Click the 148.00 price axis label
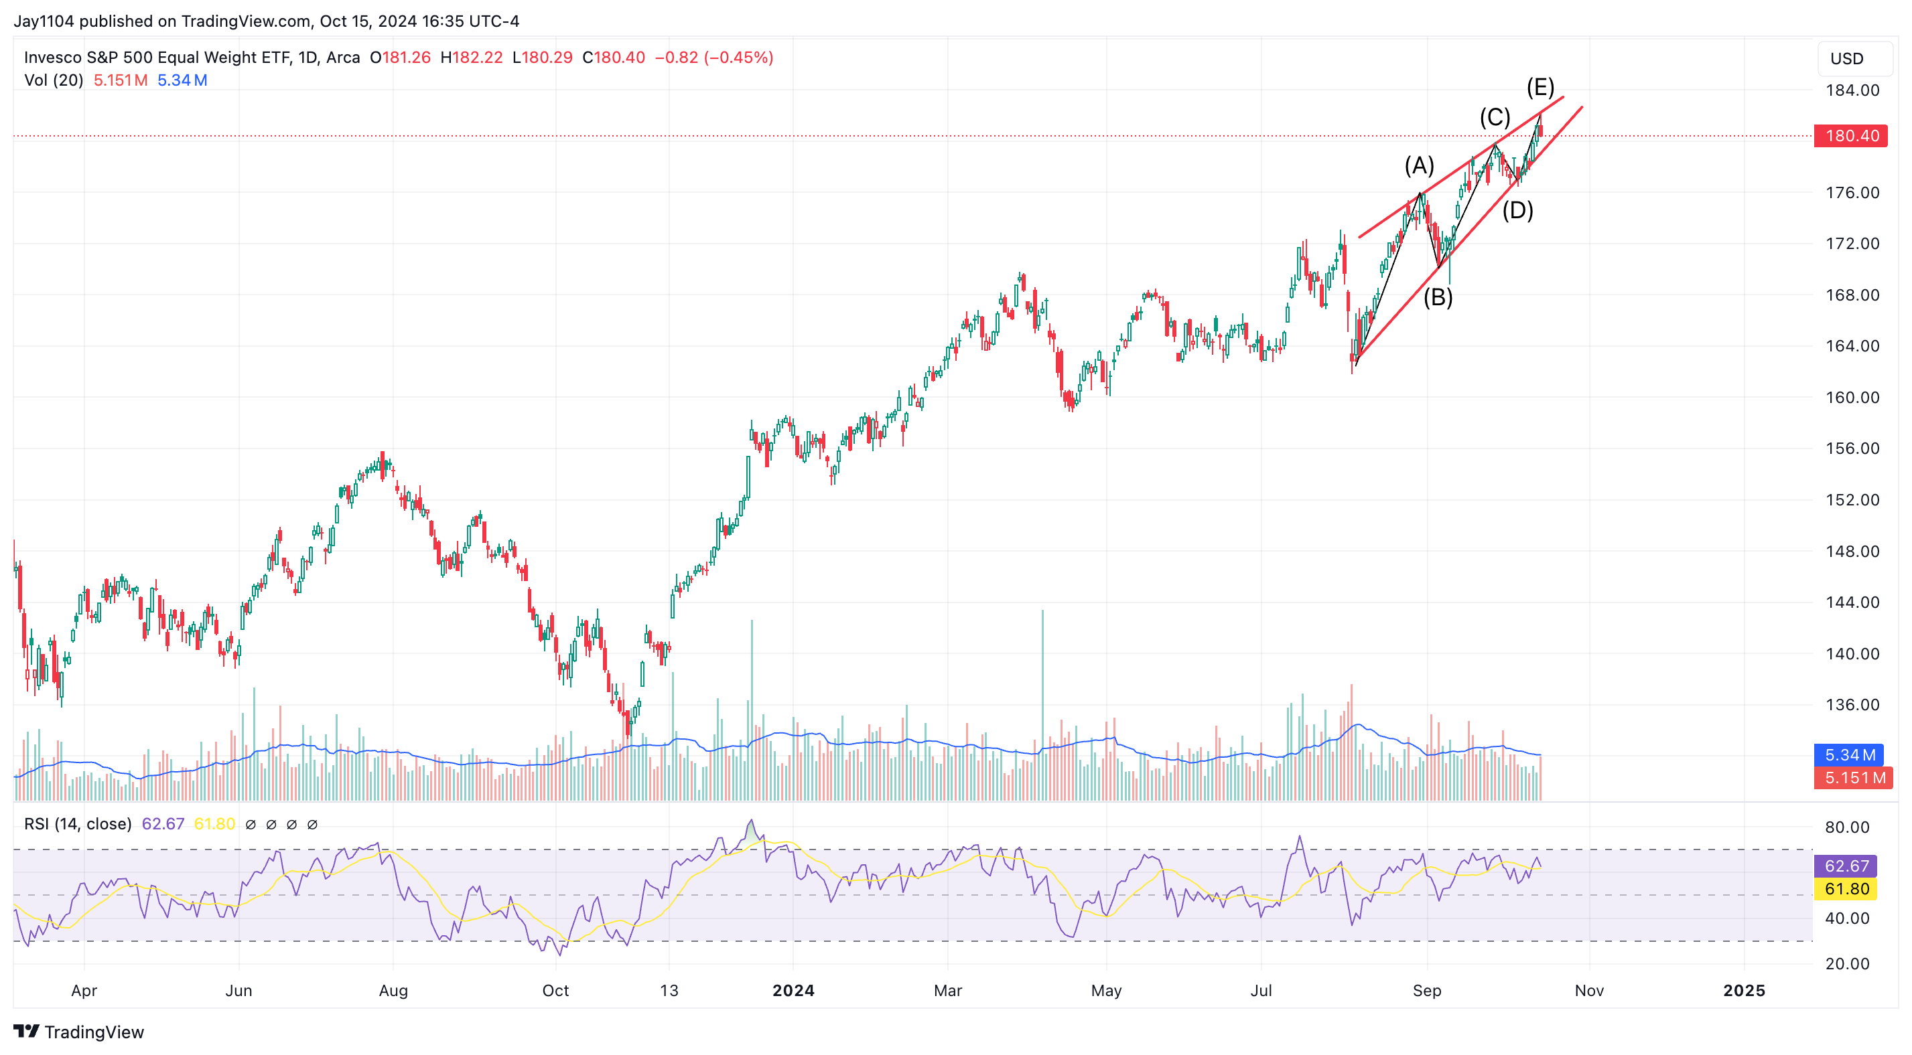1912x1055 pixels. [1852, 551]
